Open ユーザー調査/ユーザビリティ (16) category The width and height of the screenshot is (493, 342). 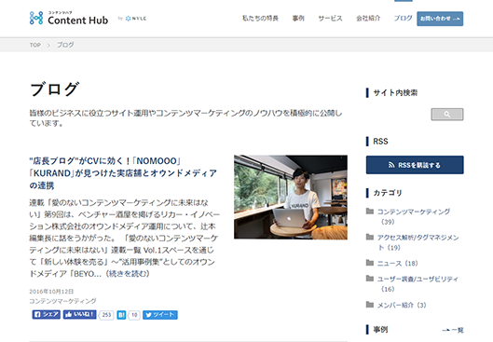tap(418, 284)
